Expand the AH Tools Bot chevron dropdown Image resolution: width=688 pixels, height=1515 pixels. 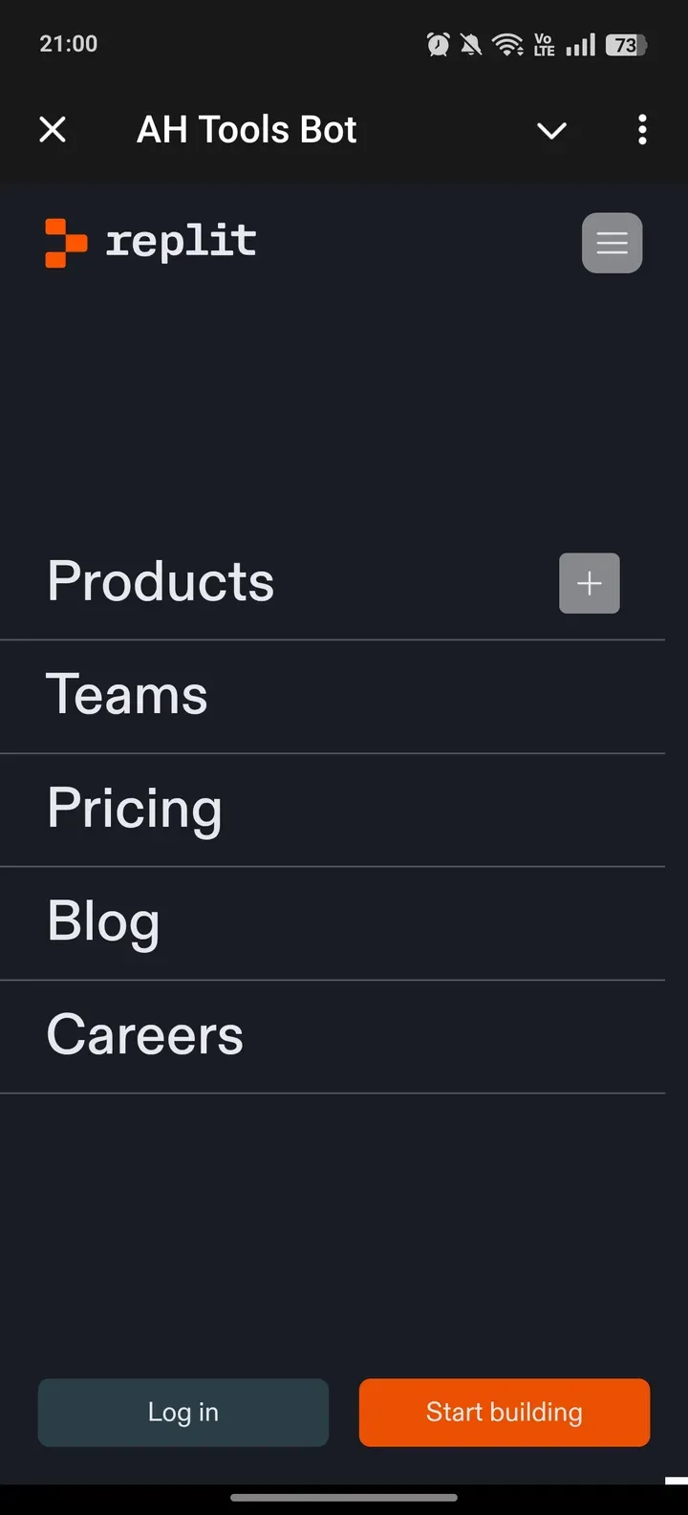pyautogui.click(x=551, y=130)
